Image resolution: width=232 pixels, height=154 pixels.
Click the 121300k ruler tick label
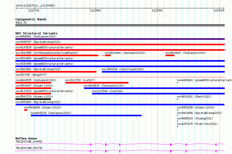219,10
